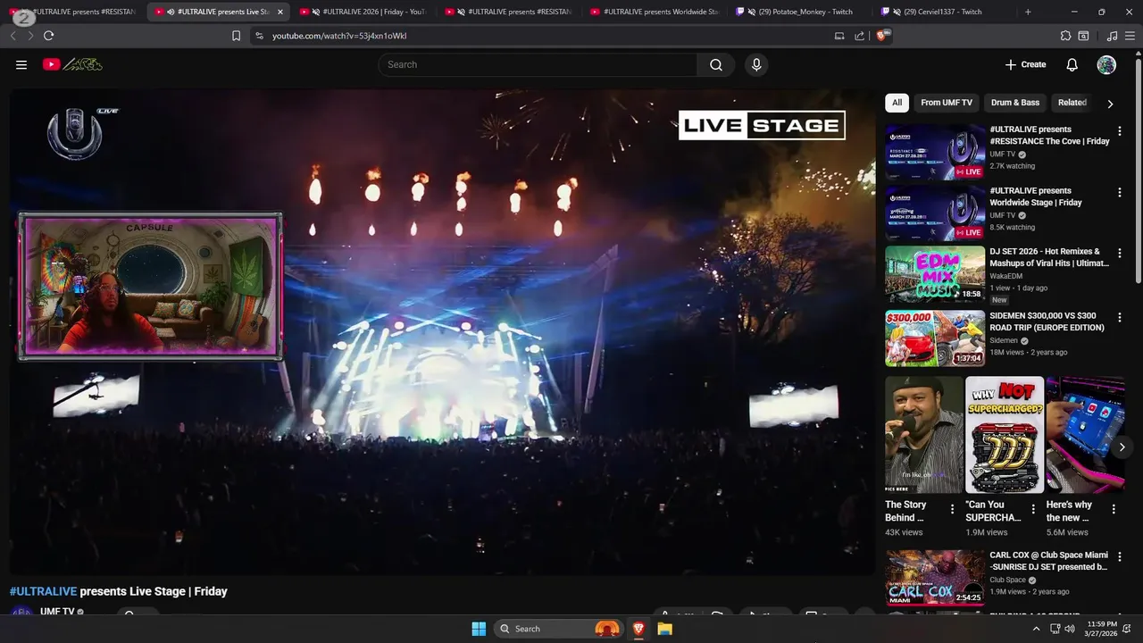1143x643 pixels.
Task: Open Windows Start menu
Action: (479, 629)
